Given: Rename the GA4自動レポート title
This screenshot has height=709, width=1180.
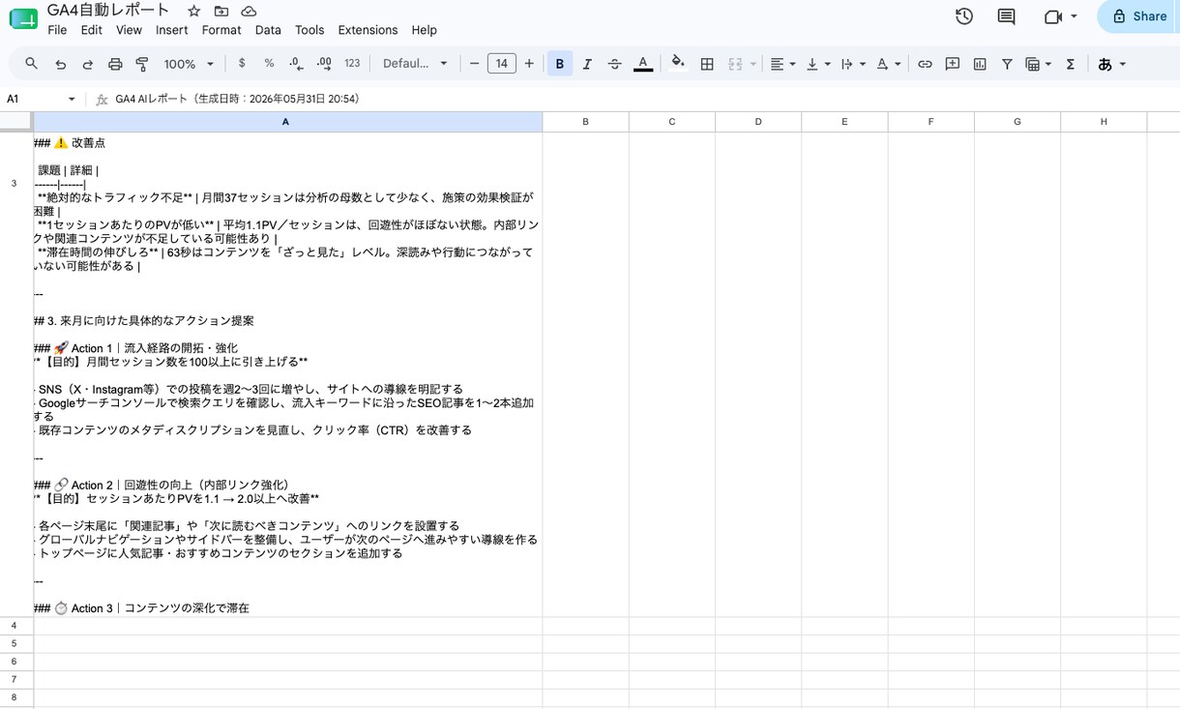Looking at the screenshot, I should point(108,11).
